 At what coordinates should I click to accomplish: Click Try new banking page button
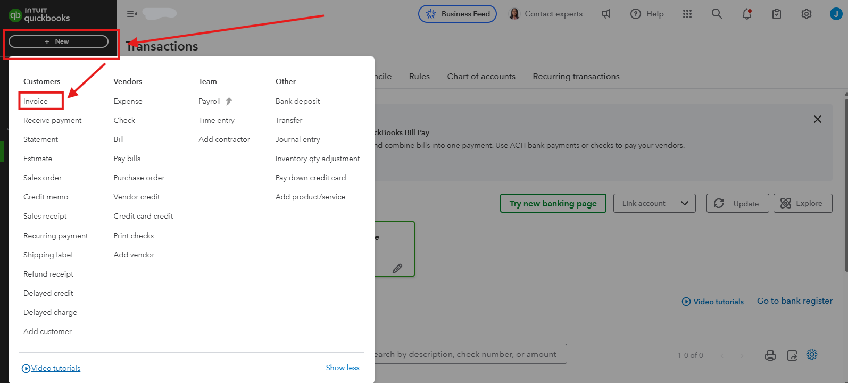553,203
